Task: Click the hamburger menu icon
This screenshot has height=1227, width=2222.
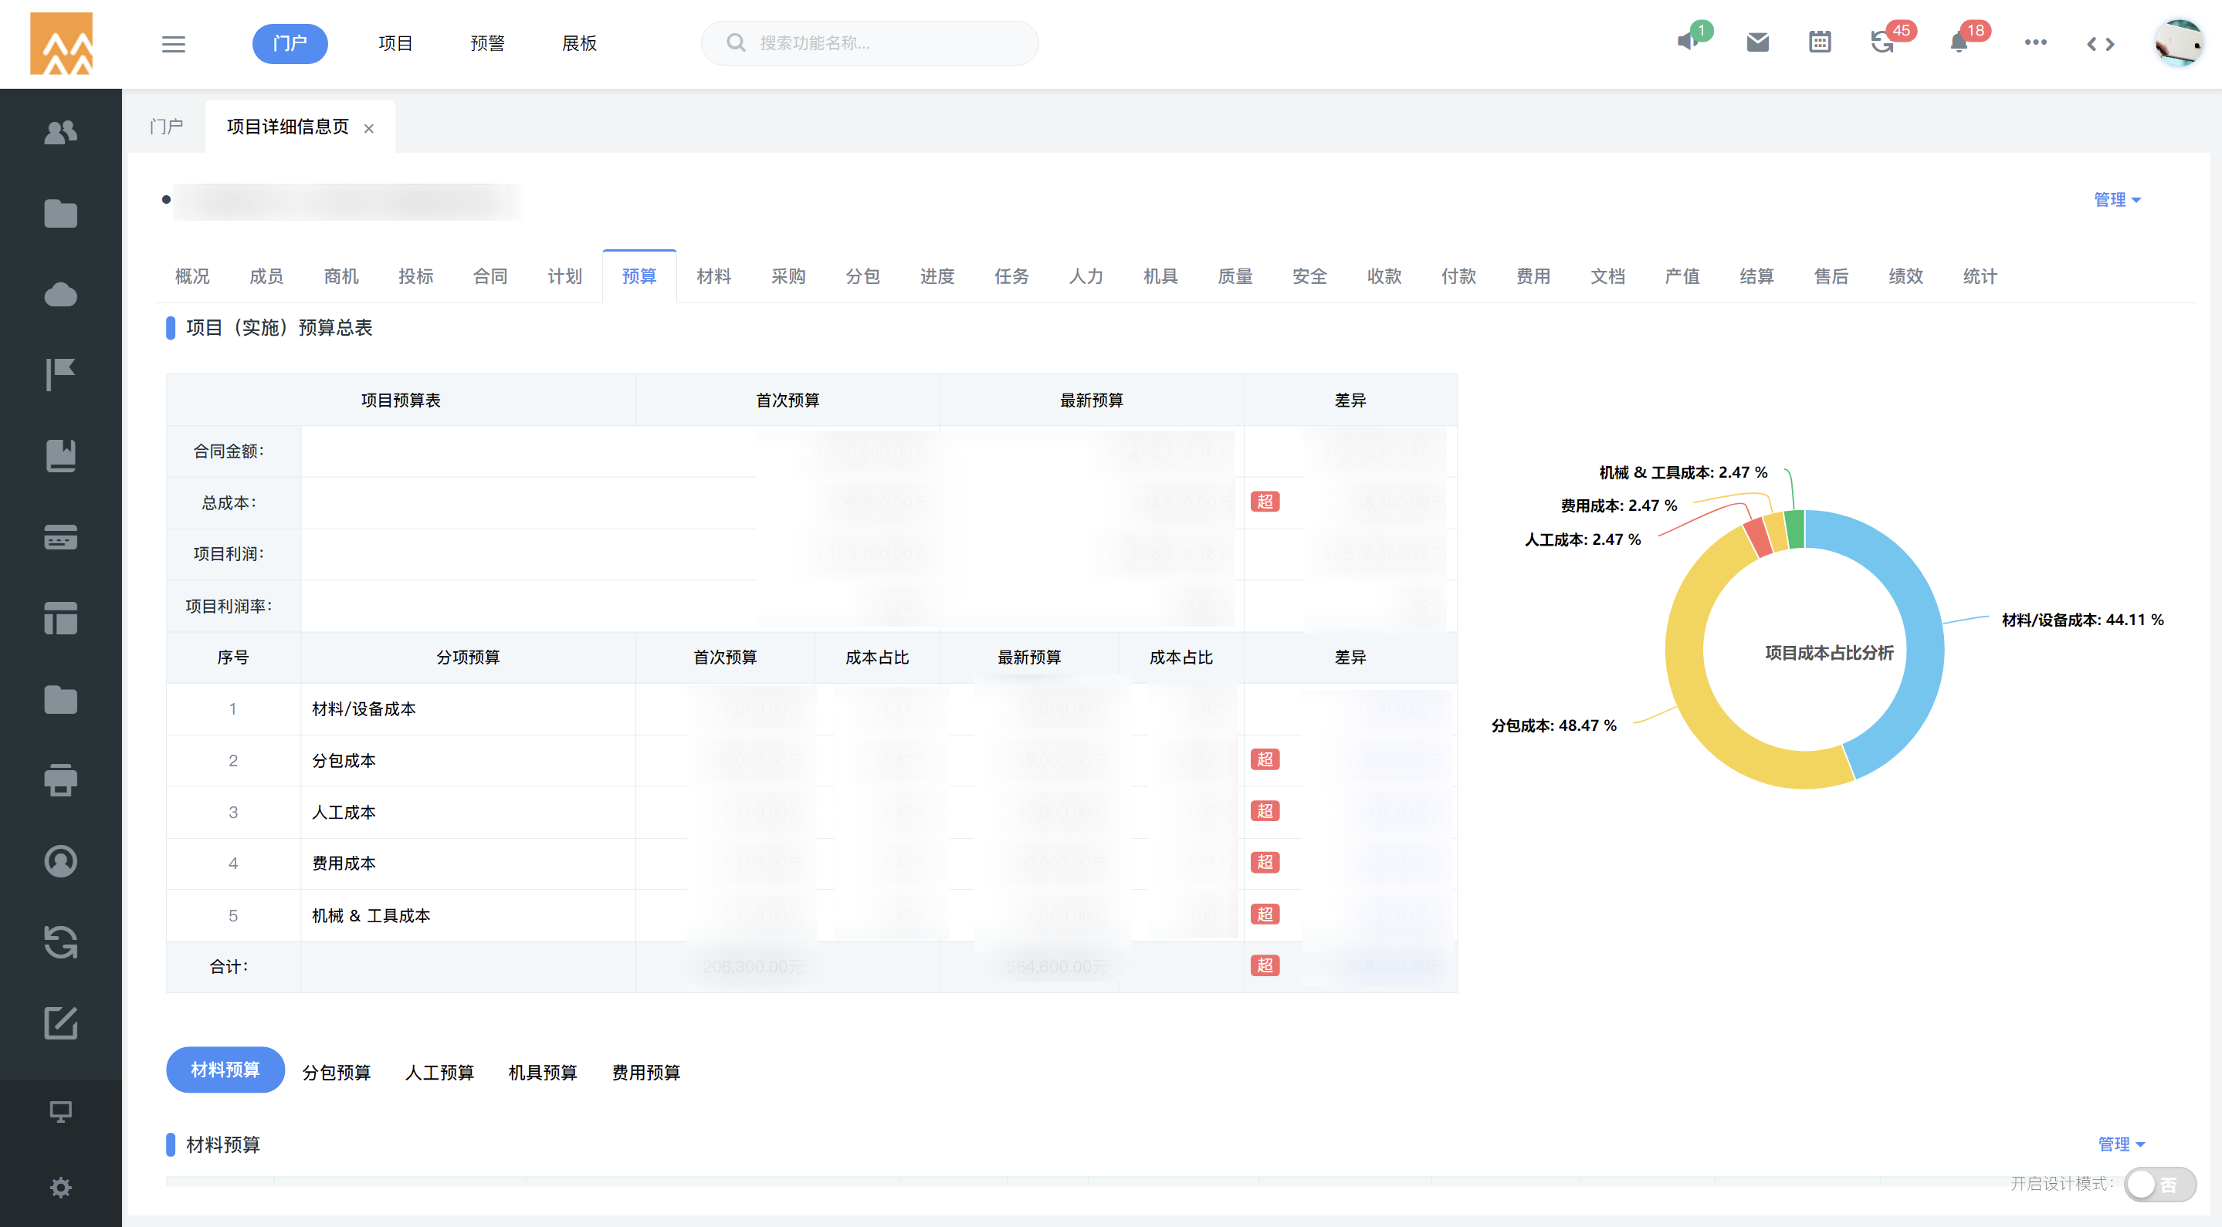Action: pos(174,44)
